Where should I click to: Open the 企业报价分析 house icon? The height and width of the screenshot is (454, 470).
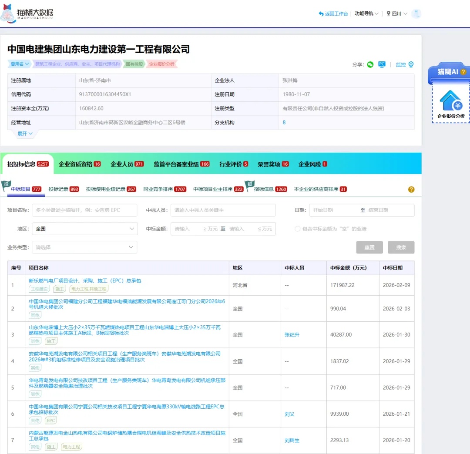pyautogui.click(x=451, y=100)
